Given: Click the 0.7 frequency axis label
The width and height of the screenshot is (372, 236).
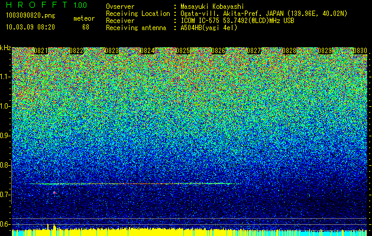Looking at the screenshot, I should (x=5, y=195).
